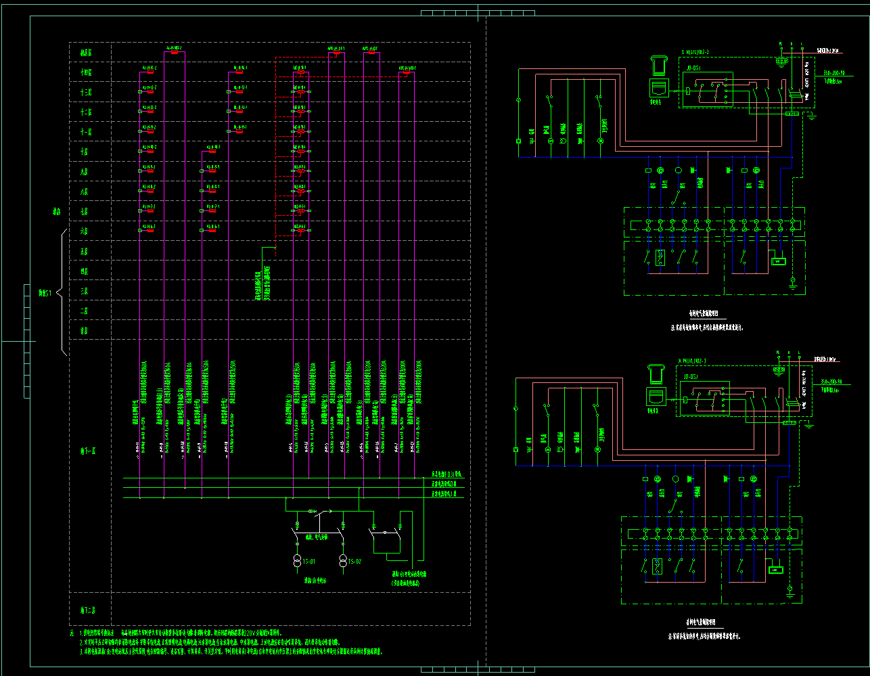This screenshot has width=870, height=676.
Task: Select the TS-02 transformer symbol
Action: click(342, 560)
